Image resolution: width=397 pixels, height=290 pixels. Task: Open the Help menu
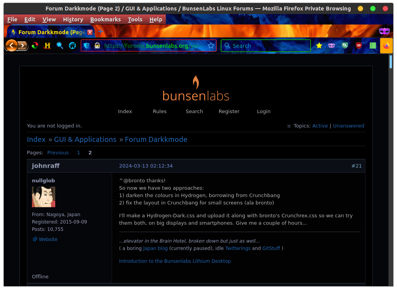point(156,19)
